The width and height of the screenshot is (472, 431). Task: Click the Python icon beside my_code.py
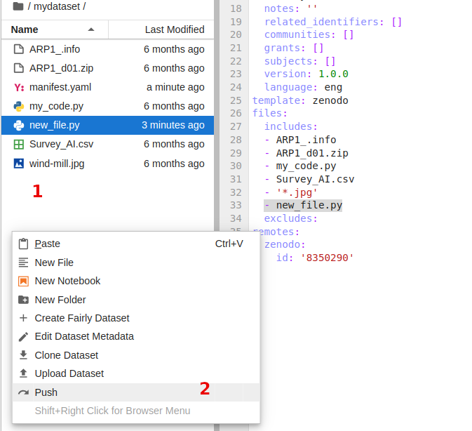pos(19,106)
